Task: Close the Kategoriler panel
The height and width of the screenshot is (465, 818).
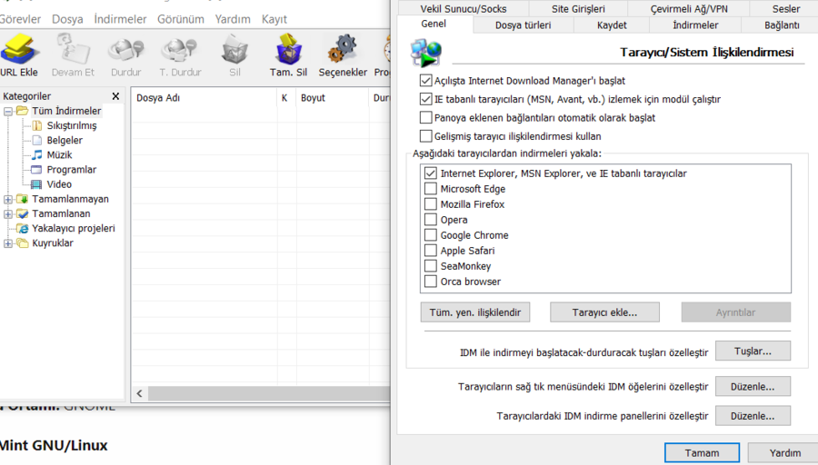Action: 115,96
